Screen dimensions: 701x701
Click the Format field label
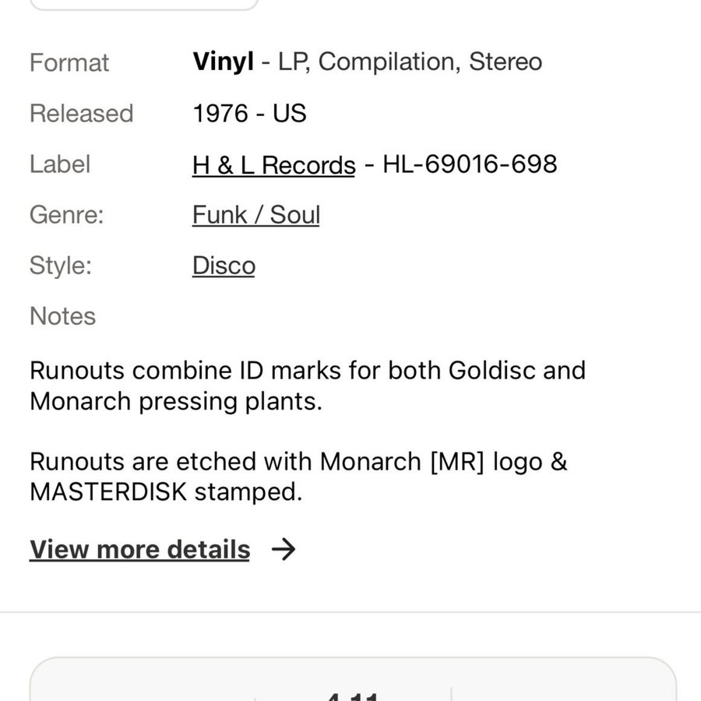[69, 63]
